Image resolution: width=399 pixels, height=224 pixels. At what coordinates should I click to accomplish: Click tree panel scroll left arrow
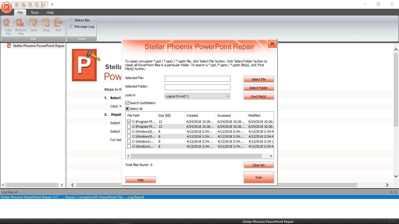point(3,185)
